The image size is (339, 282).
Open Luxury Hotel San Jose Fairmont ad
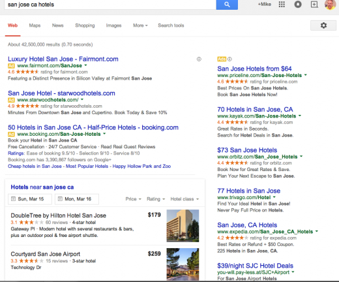63,59
